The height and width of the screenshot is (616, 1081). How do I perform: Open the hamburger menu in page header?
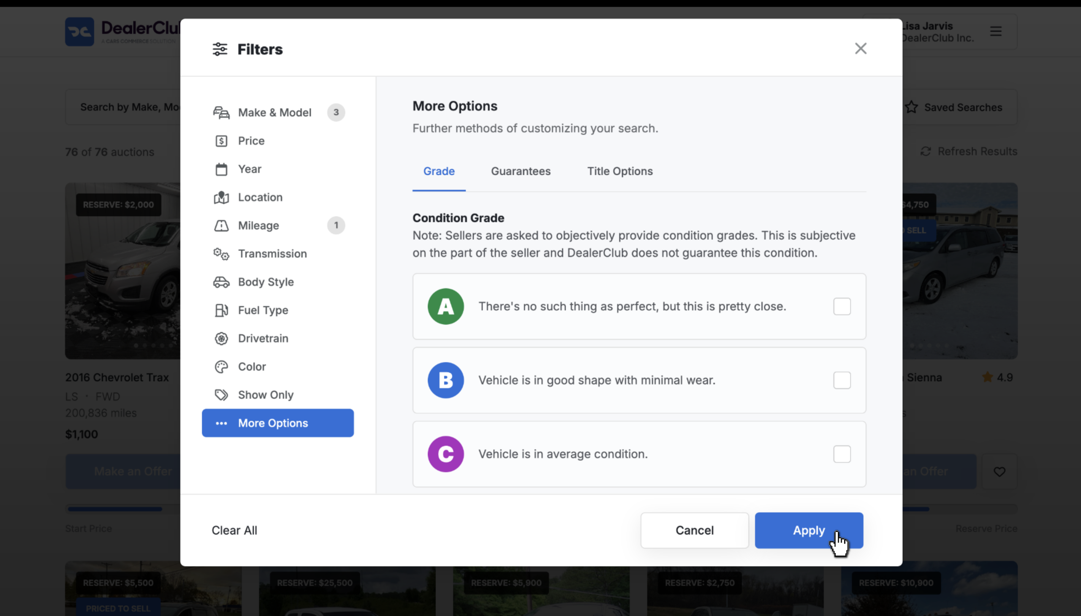(996, 31)
